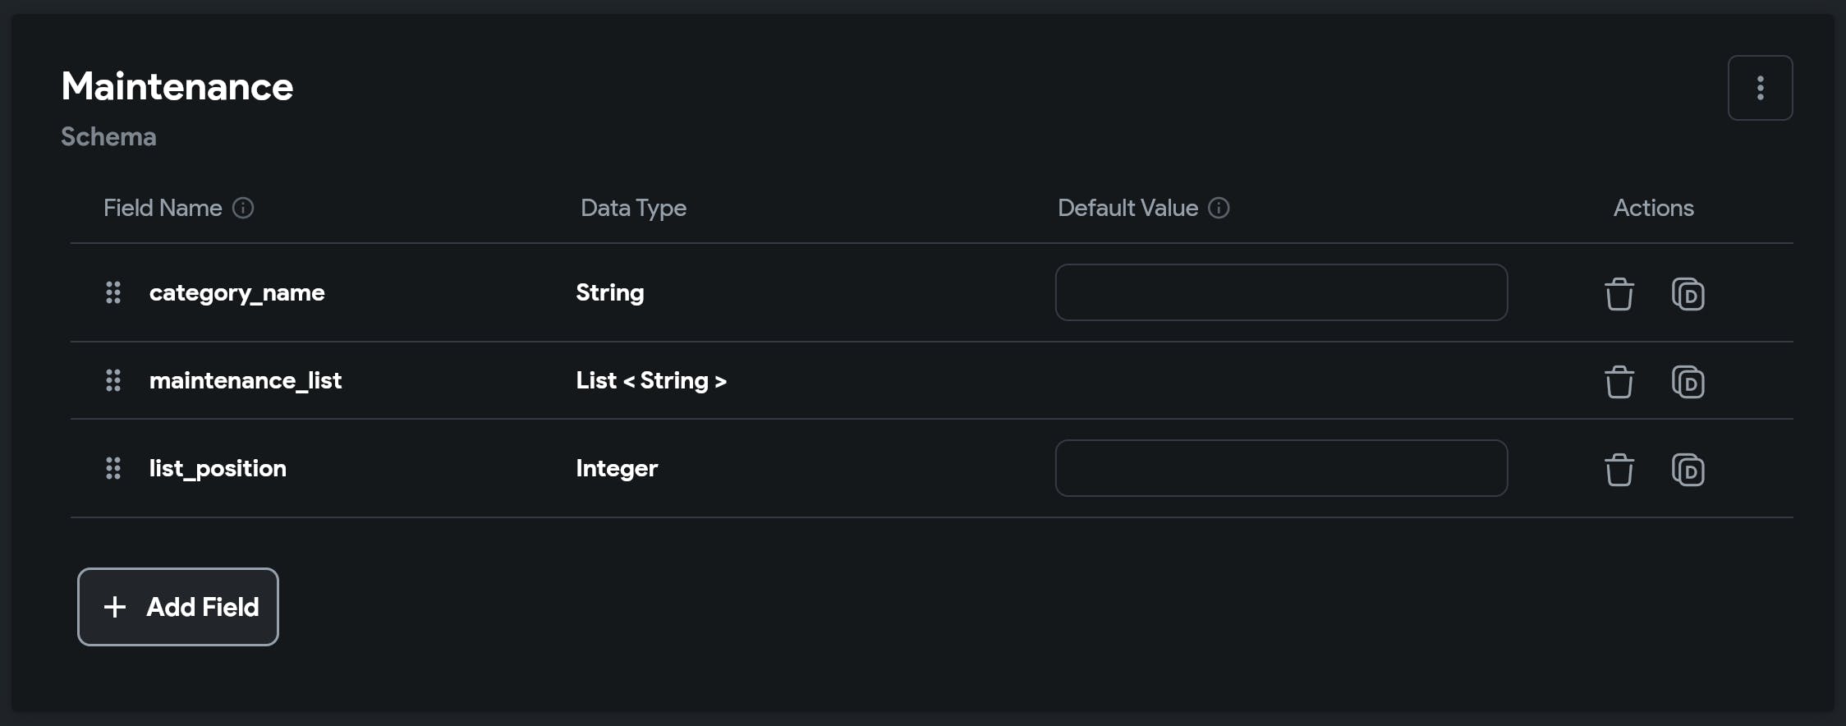
Task: Duplicate the category_name field
Action: (x=1688, y=294)
